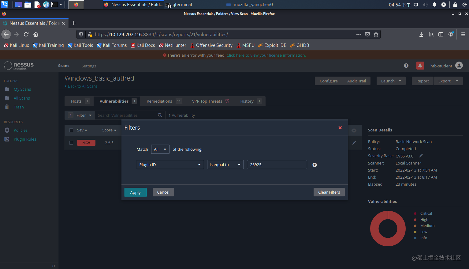This screenshot has width=469, height=269.
Task: Sort the table by the Sev column
Action: tap(82, 130)
